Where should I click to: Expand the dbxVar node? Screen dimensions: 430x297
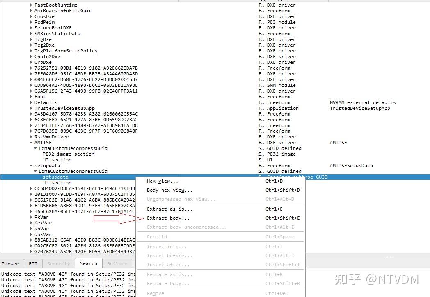click(x=31, y=234)
